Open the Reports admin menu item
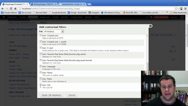 [88, 17]
